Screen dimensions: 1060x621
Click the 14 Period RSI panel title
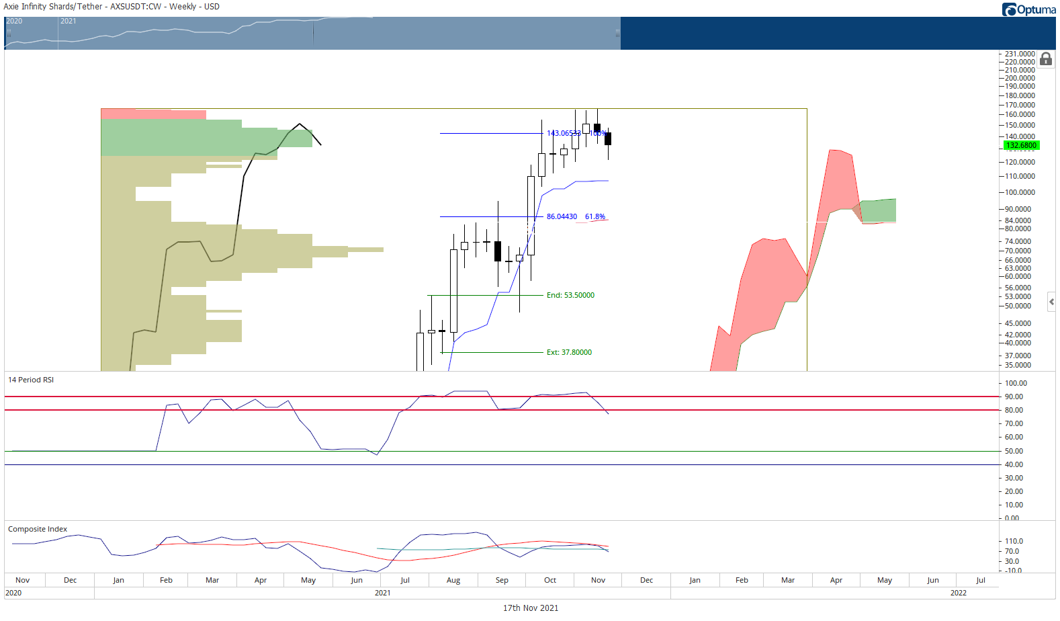tap(31, 380)
